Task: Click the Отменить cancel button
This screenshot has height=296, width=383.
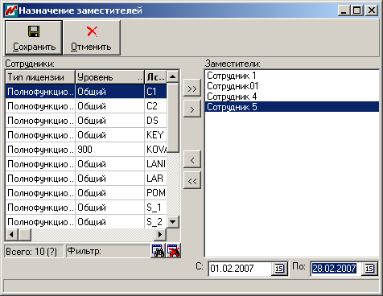Action: [x=92, y=38]
